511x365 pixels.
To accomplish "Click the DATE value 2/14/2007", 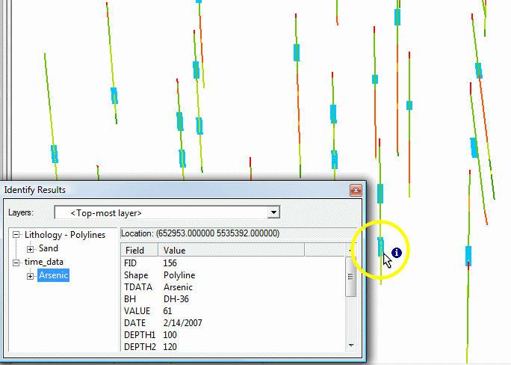I will (183, 323).
